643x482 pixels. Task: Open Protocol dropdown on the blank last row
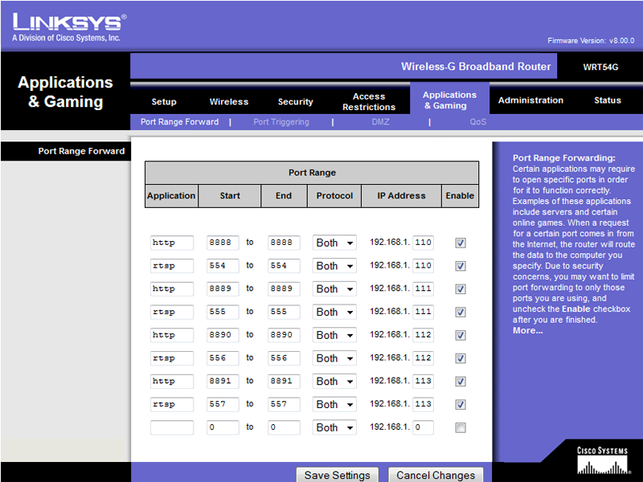tap(334, 427)
